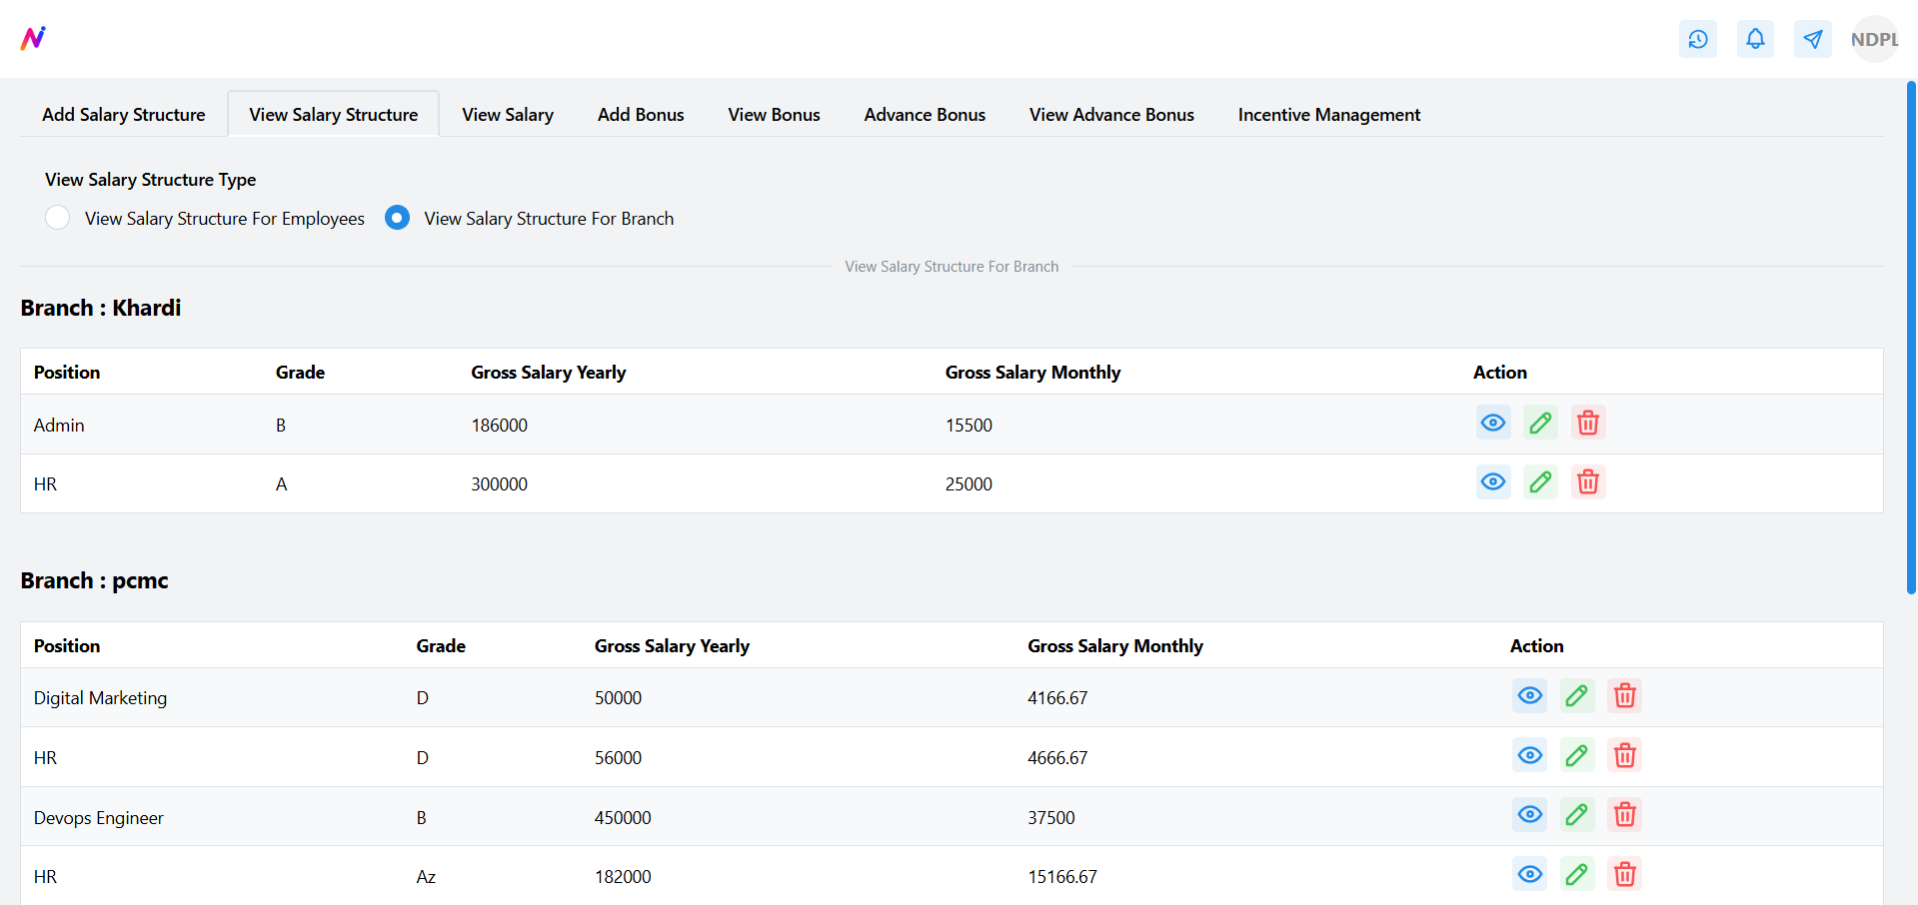This screenshot has width=1918, height=905.
Task: Edit the Khardi Admin salary structure
Action: coord(1540,423)
